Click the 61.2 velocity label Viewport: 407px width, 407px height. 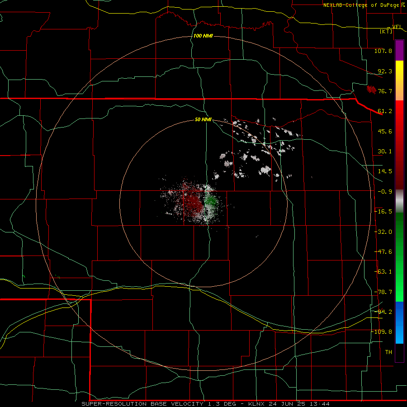tap(385, 111)
